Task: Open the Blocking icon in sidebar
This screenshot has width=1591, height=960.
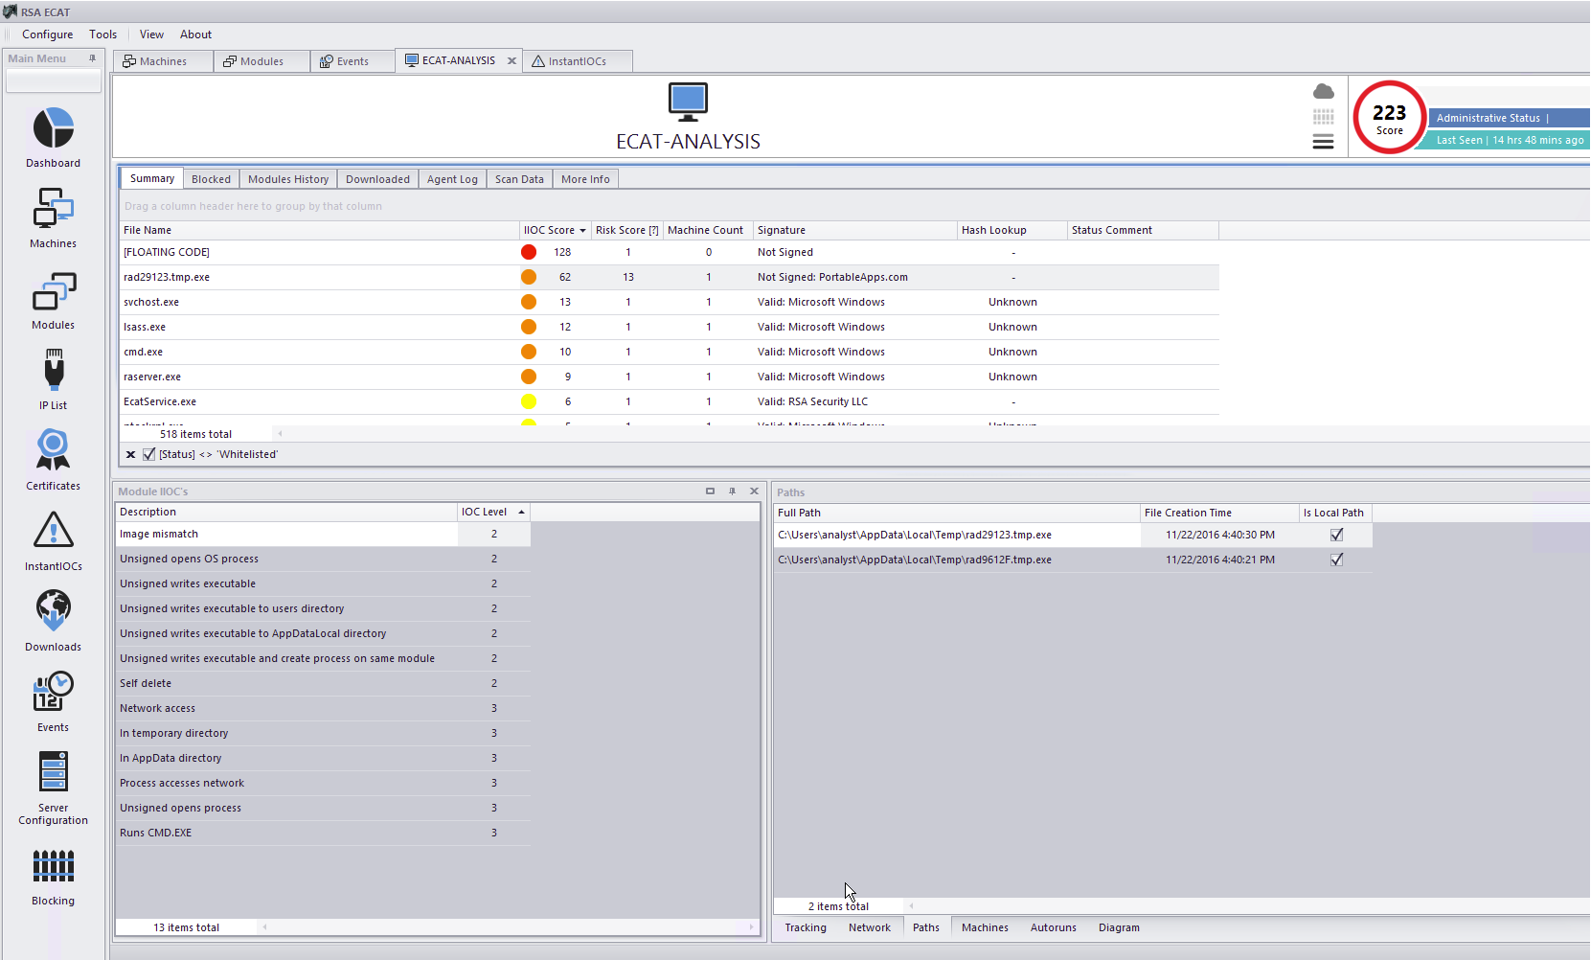Action: 54,866
